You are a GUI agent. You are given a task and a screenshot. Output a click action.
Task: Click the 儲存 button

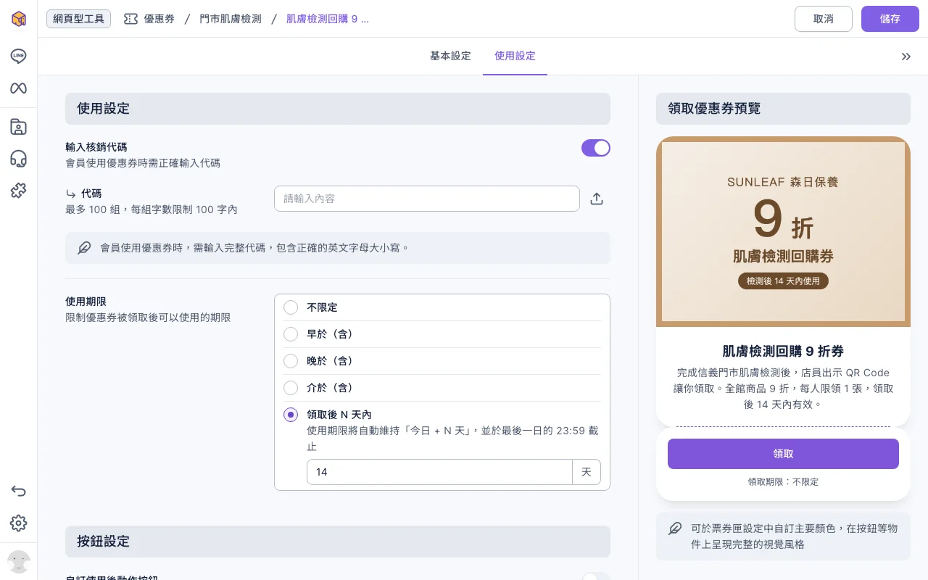[x=890, y=19]
